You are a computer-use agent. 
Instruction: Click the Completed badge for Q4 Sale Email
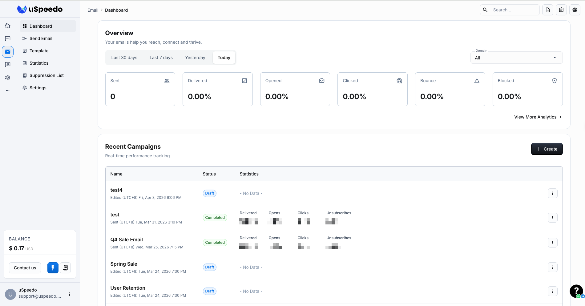pos(215,243)
